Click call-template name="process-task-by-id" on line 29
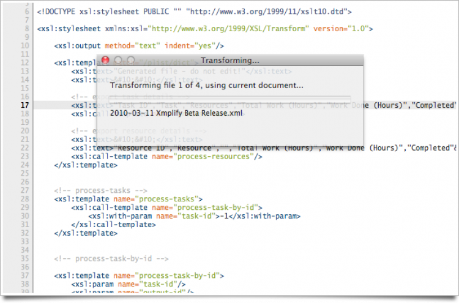This screenshot has width=459, height=303. [167, 208]
